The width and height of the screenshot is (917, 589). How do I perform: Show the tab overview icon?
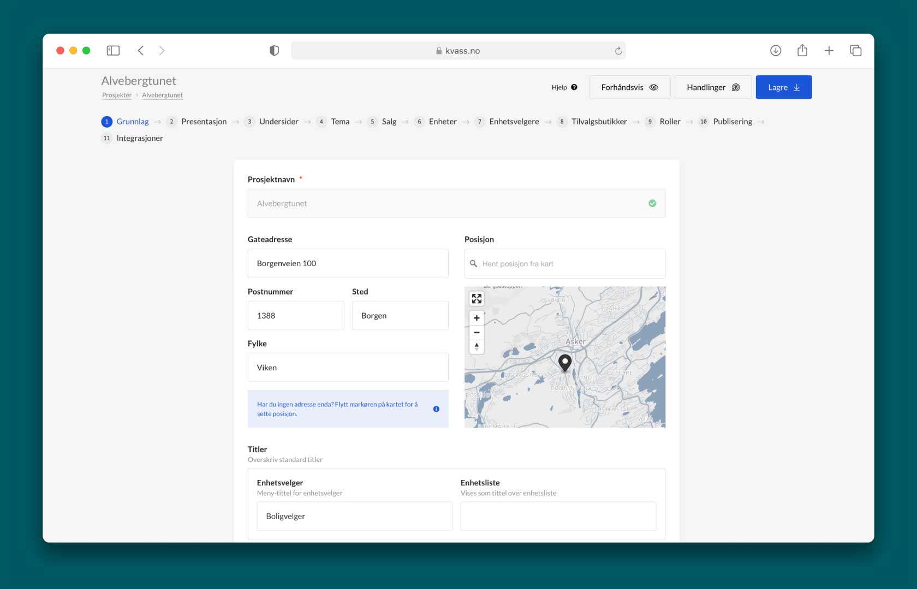(x=855, y=51)
